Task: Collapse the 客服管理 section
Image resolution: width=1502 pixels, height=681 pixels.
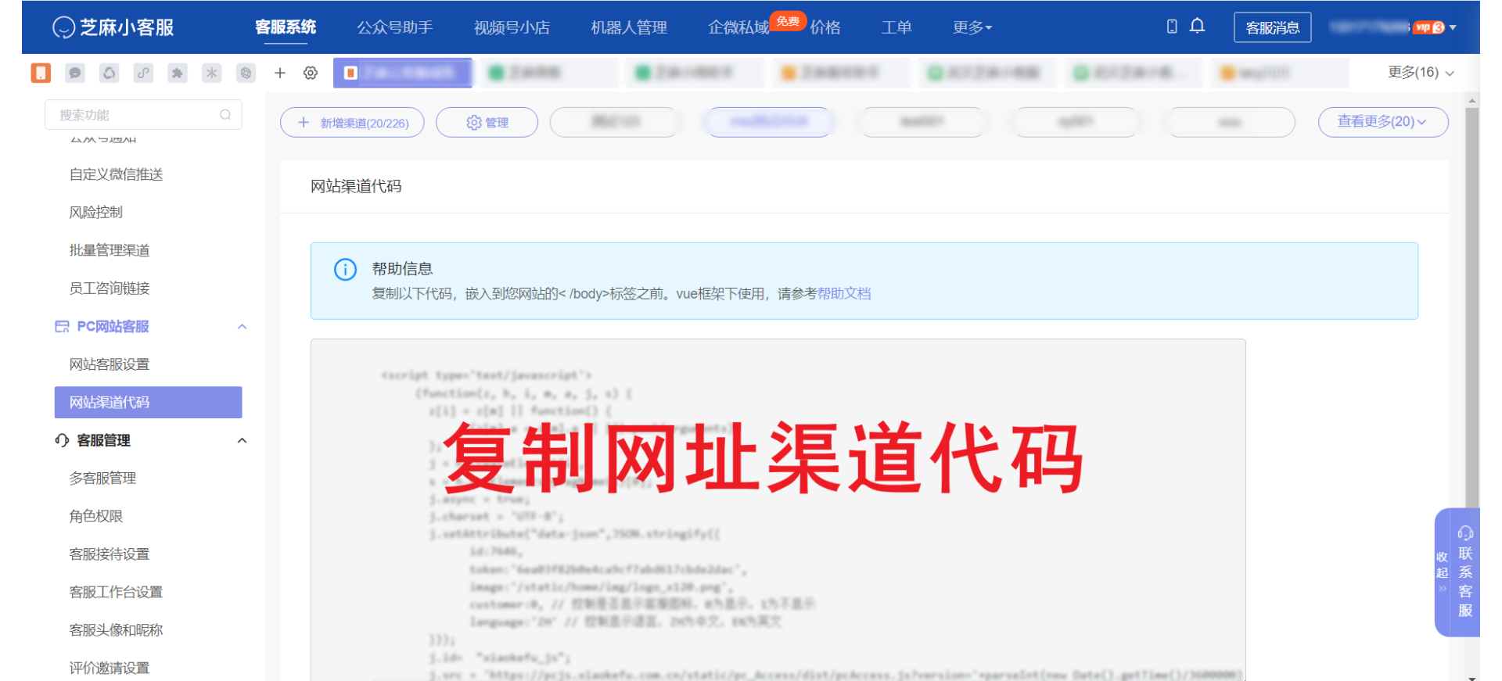Action: click(242, 441)
